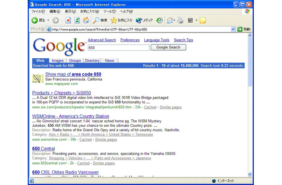This screenshot has height=185, width=282.
Task: Click the Forward arrow toolbar icon
Action: click(55, 20)
